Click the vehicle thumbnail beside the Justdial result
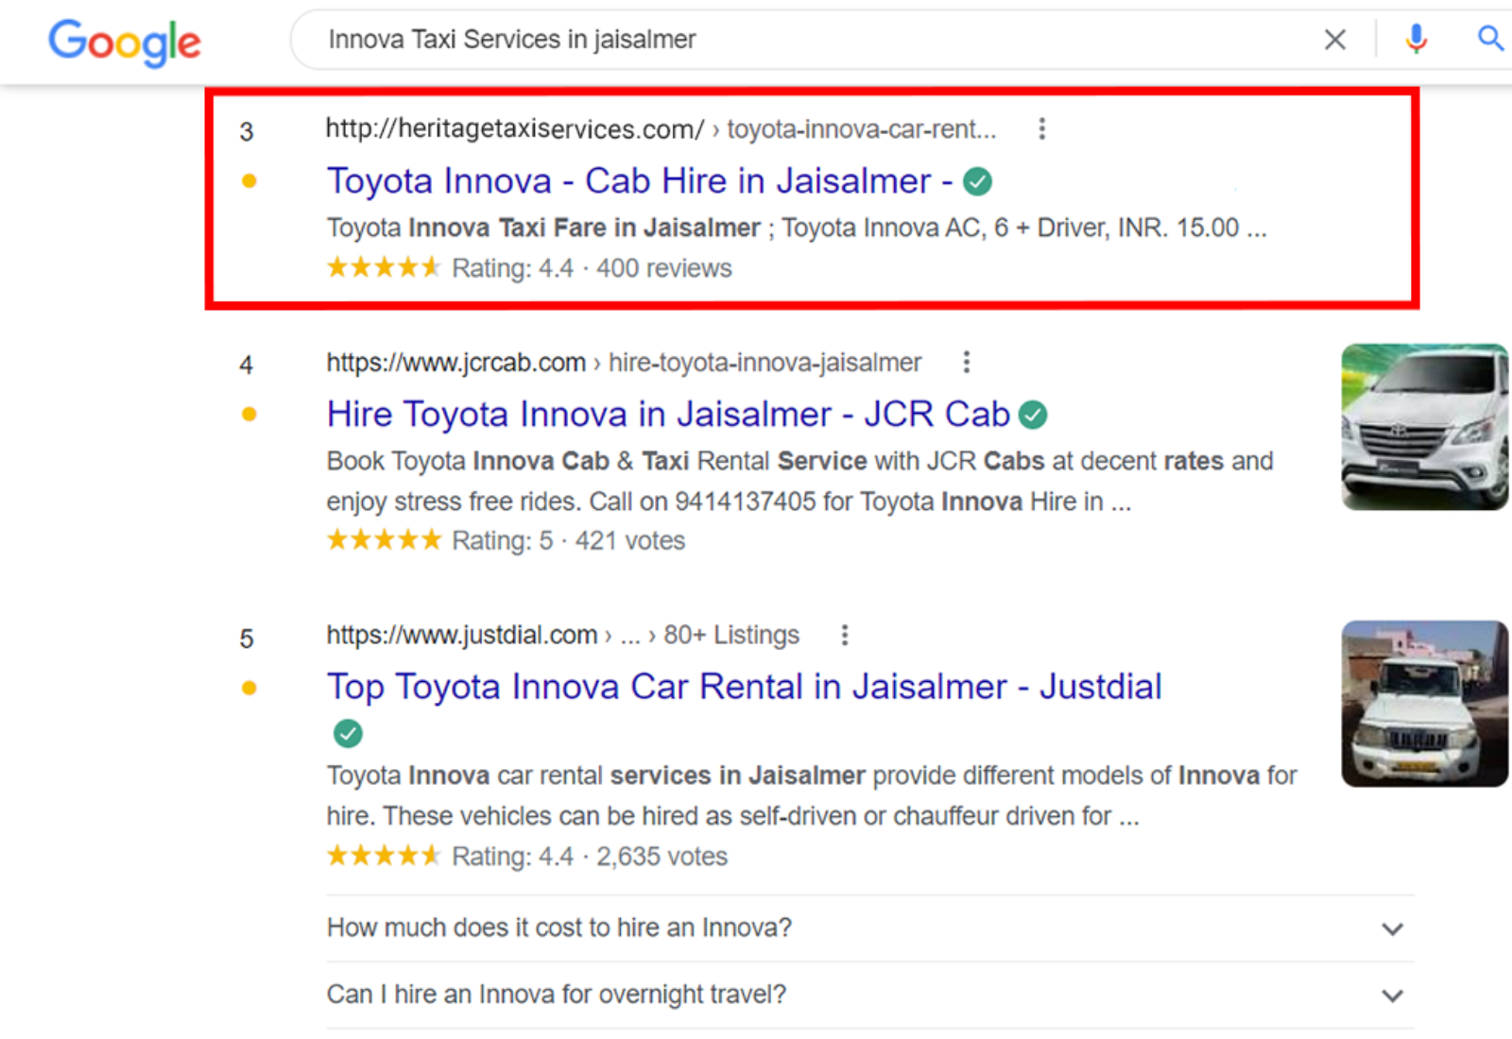 coord(1424,704)
